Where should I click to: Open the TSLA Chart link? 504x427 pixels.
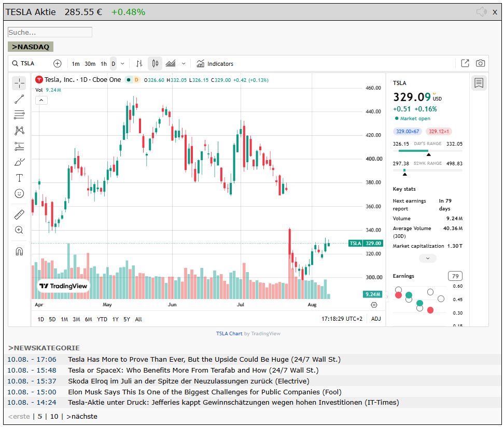pyautogui.click(x=229, y=334)
